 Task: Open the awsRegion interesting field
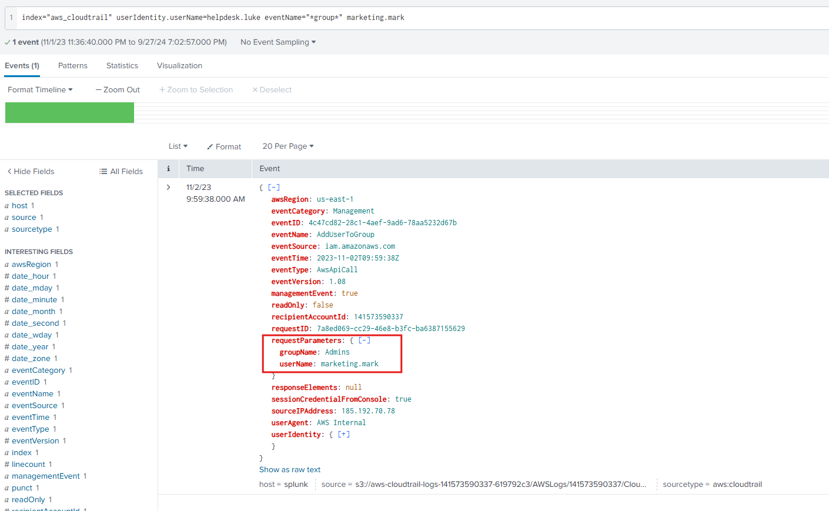pos(31,265)
